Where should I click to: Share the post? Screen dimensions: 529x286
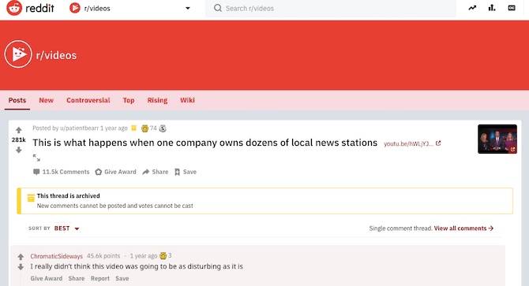tap(156, 172)
